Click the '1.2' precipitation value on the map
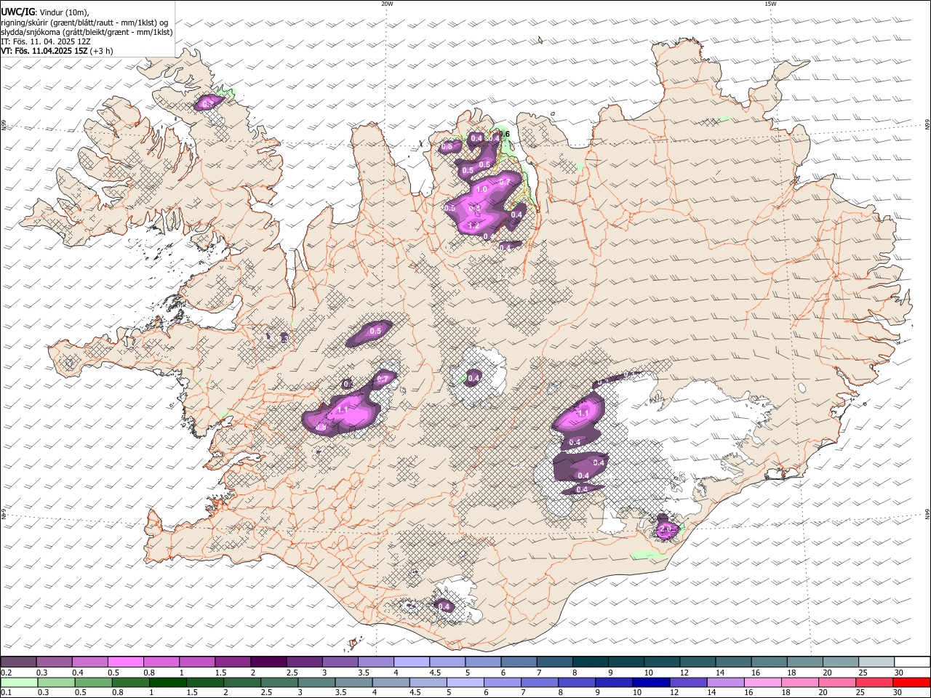931x698 pixels. click(474, 226)
